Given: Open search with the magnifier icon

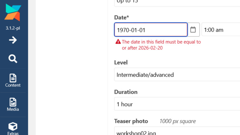Looking at the screenshot, I should (13, 59).
